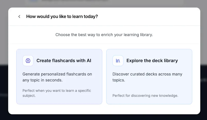Click the dark backdrop below the dialog
207x120 pixels.
point(103,117)
